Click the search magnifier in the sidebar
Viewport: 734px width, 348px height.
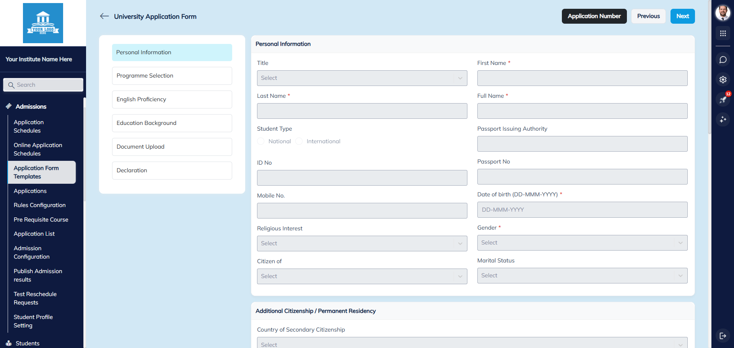[11, 84]
